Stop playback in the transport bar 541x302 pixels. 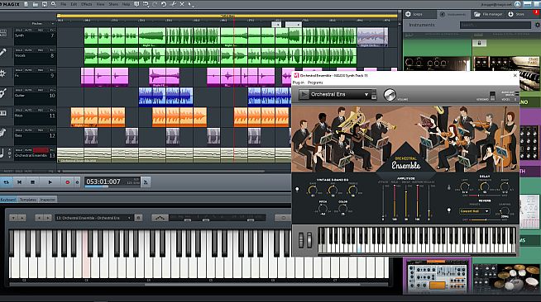click(x=32, y=182)
